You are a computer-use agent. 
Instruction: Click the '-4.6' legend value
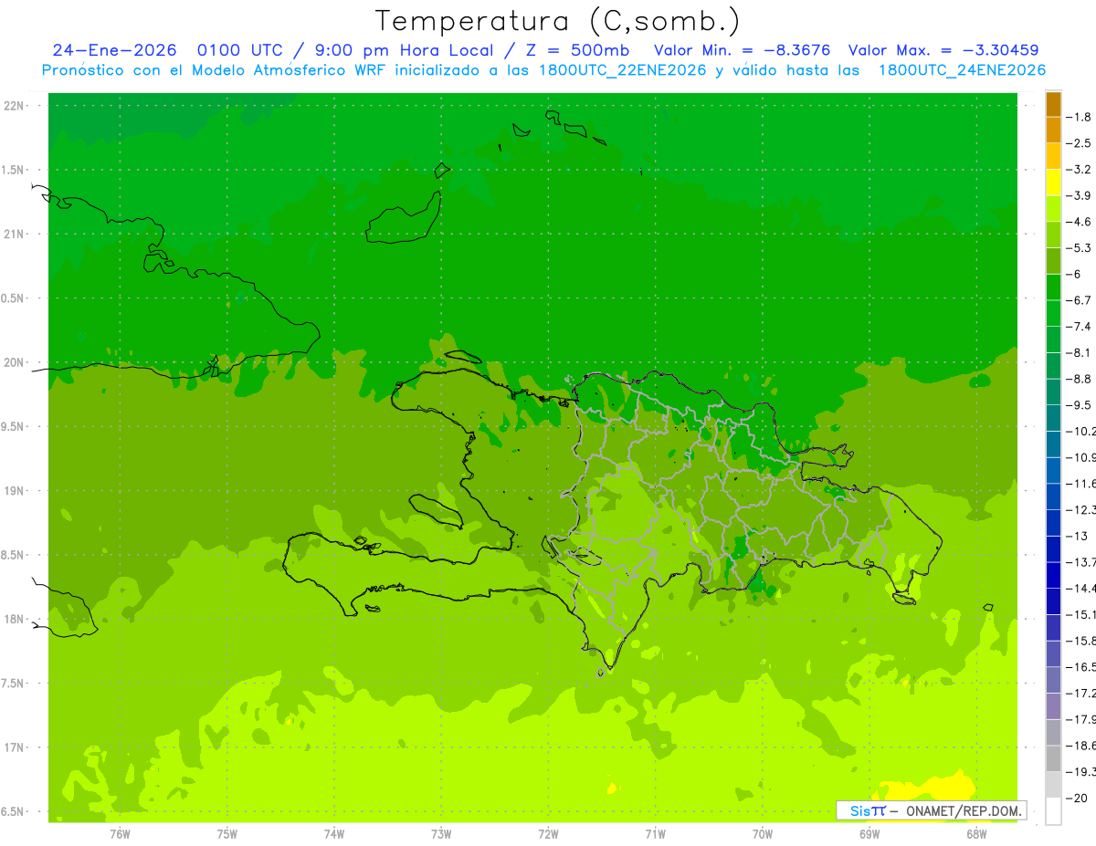1079,222
